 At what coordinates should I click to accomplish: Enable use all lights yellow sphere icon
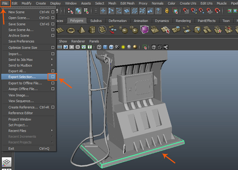[123, 47]
